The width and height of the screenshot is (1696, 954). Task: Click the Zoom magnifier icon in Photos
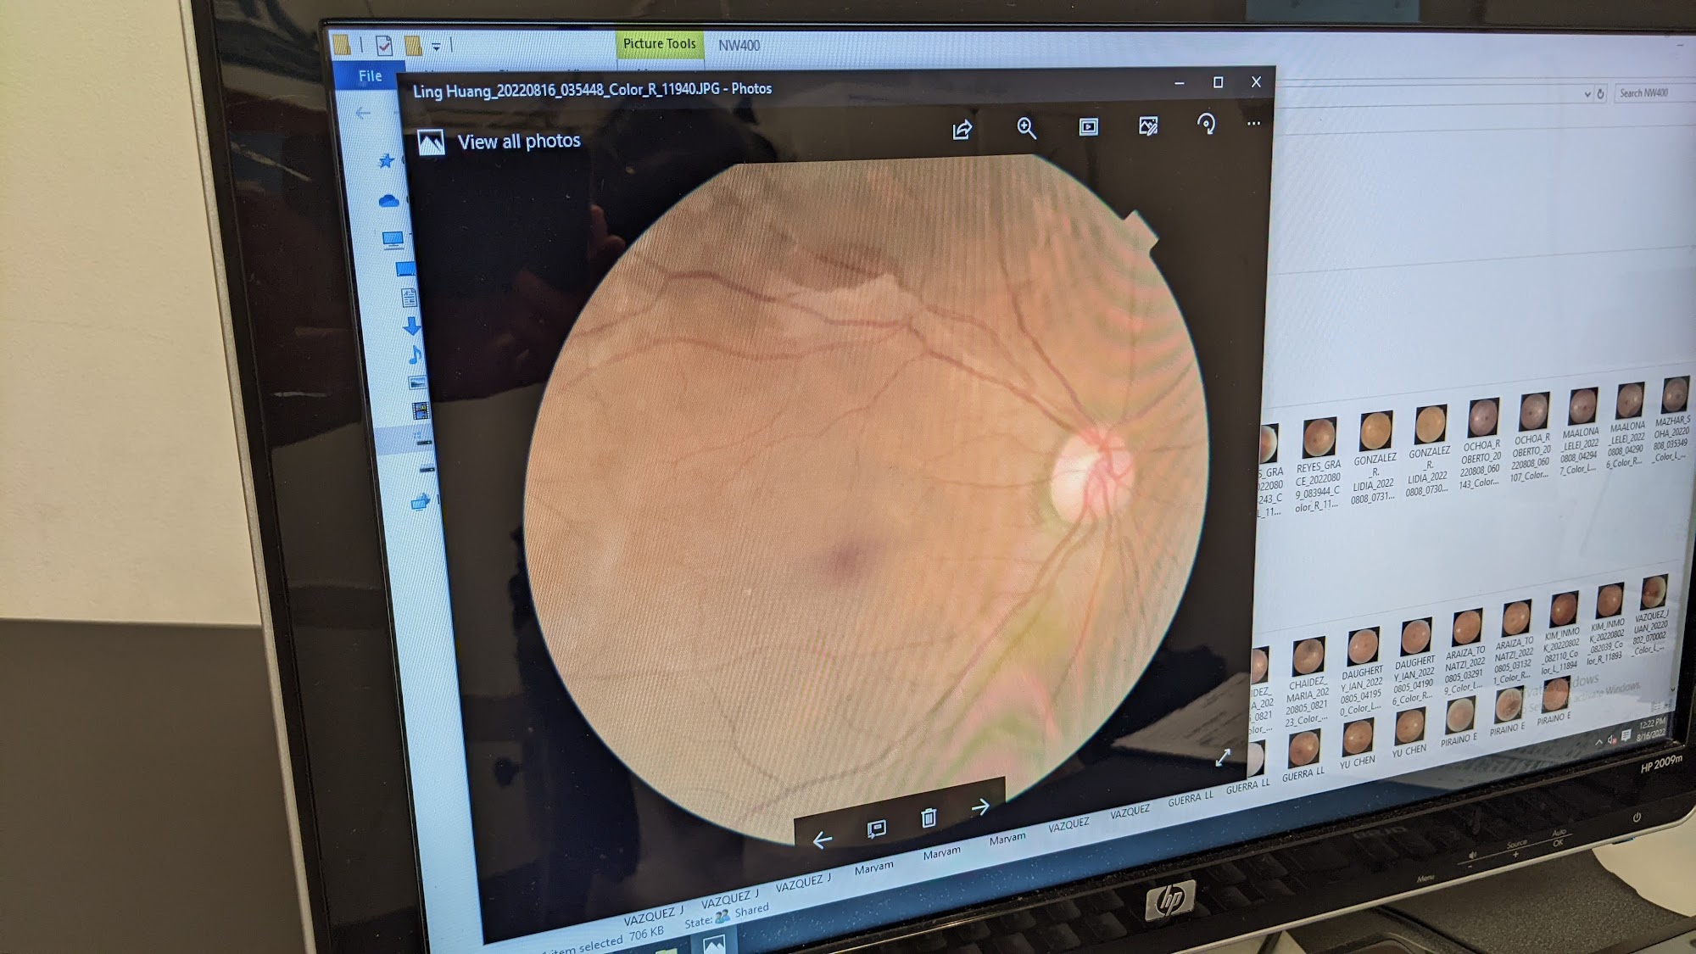coord(1026,128)
